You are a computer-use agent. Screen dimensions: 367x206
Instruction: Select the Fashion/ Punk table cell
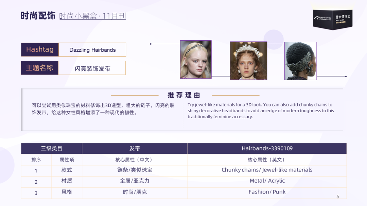click(267, 192)
